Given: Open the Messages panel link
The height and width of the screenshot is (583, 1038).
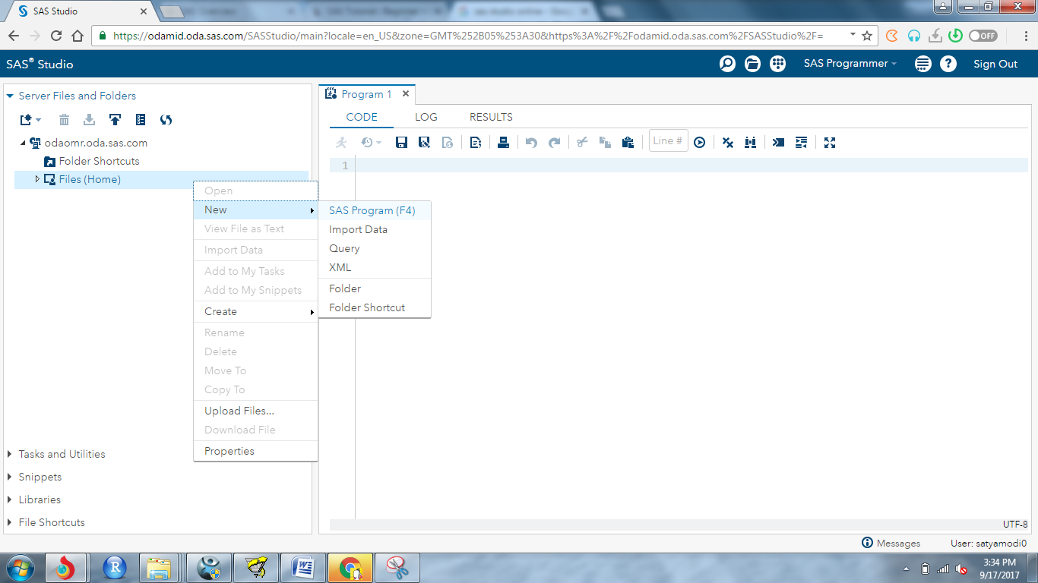Looking at the screenshot, I should pyautogui.click(x=891, y=543).
